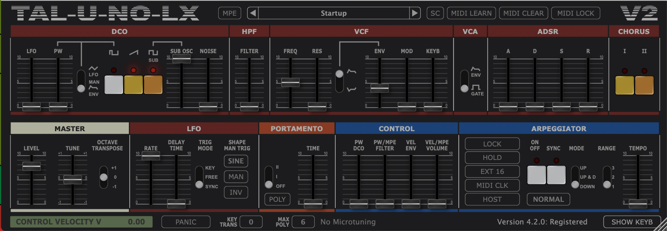Click the NOISE slider handle

[208, 106]
